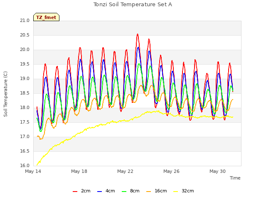Select the 32cm legend label
Screen dimensions: 266x199
coord(187,191)
